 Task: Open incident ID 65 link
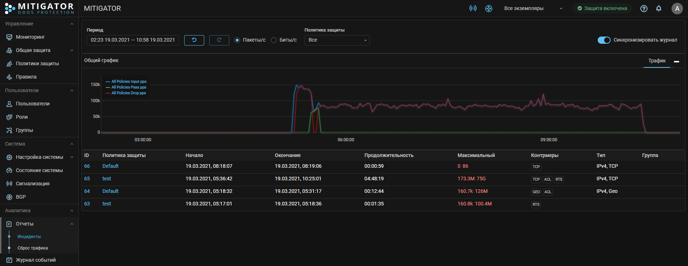87,179
